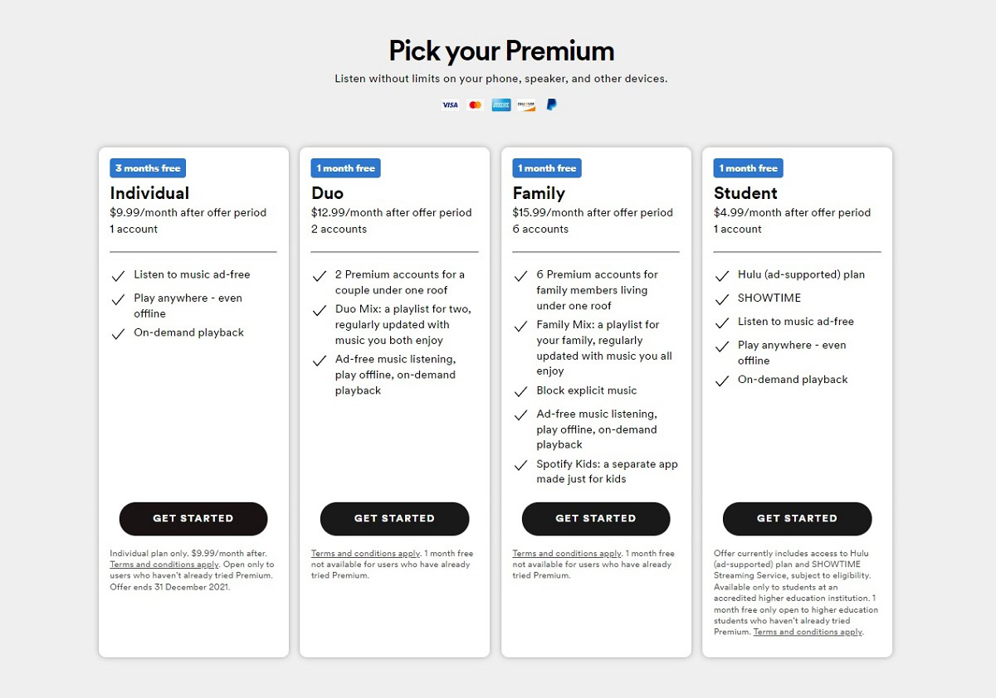Click the American Express card icon
This screenshot has width=996, height=698.
click(x=500, y=105)
